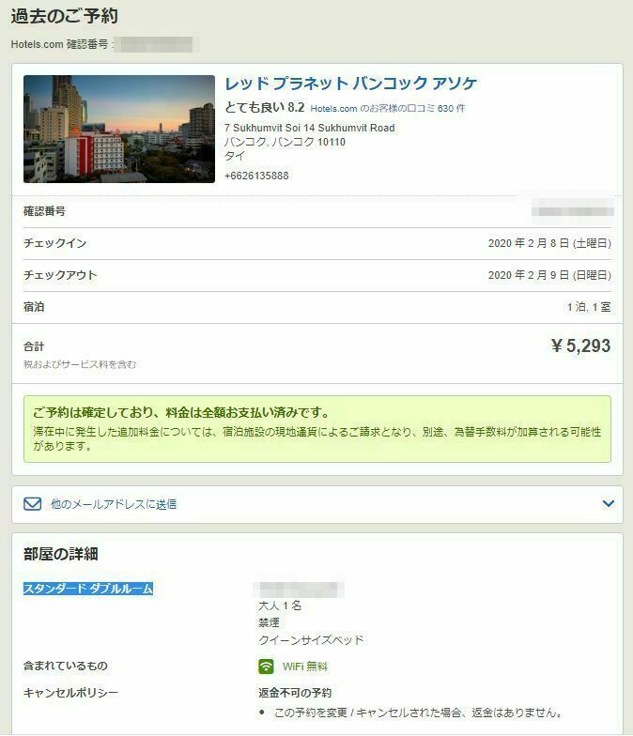The width and height of the screenshot is (633, 736).
Task: Expand the send-to-other-email chevron
Action: pos(609,503)
